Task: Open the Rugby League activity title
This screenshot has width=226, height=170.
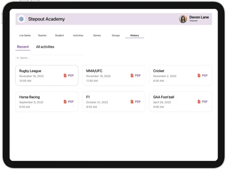Action: pyautogui.click(x=30, y=71)
